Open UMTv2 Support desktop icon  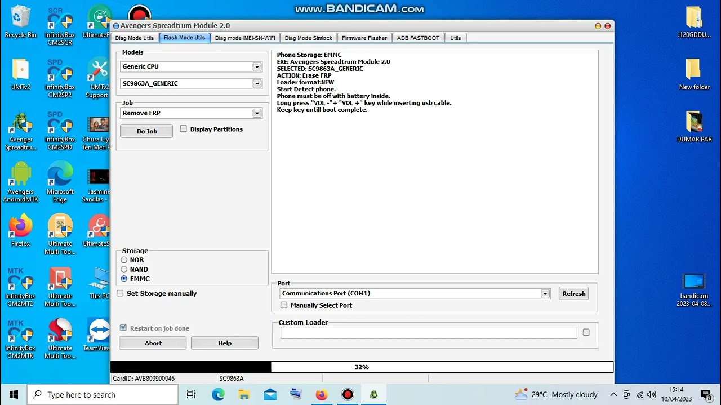99,78
